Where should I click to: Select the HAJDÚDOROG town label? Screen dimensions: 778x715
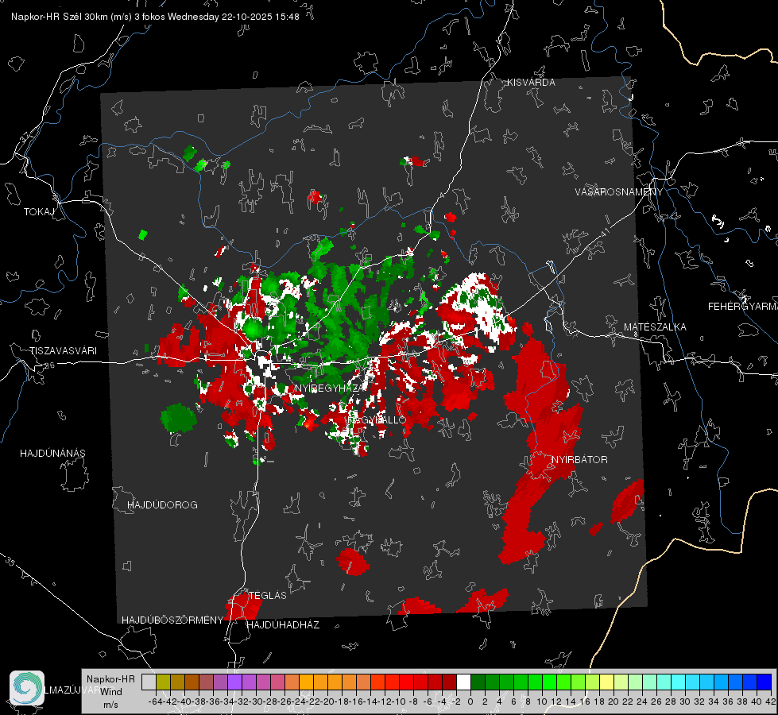point(162,505)
